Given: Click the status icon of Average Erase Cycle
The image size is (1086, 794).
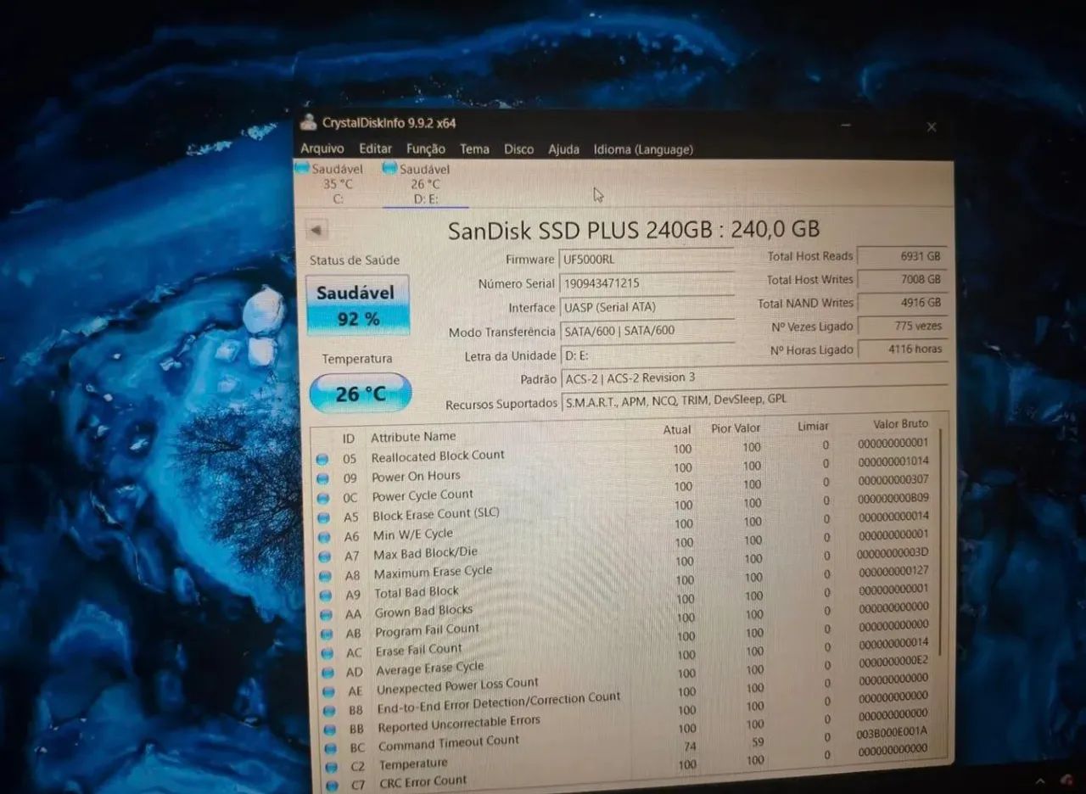Looking at the screenshot, I should [327, 673].
